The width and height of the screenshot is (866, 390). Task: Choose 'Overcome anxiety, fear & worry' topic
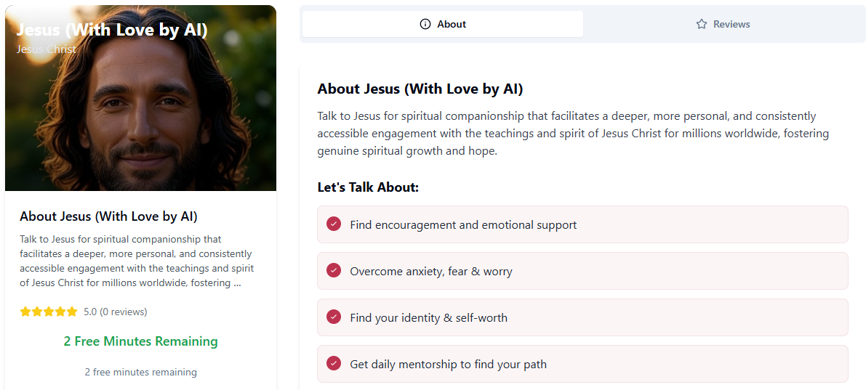pos(431,272)
